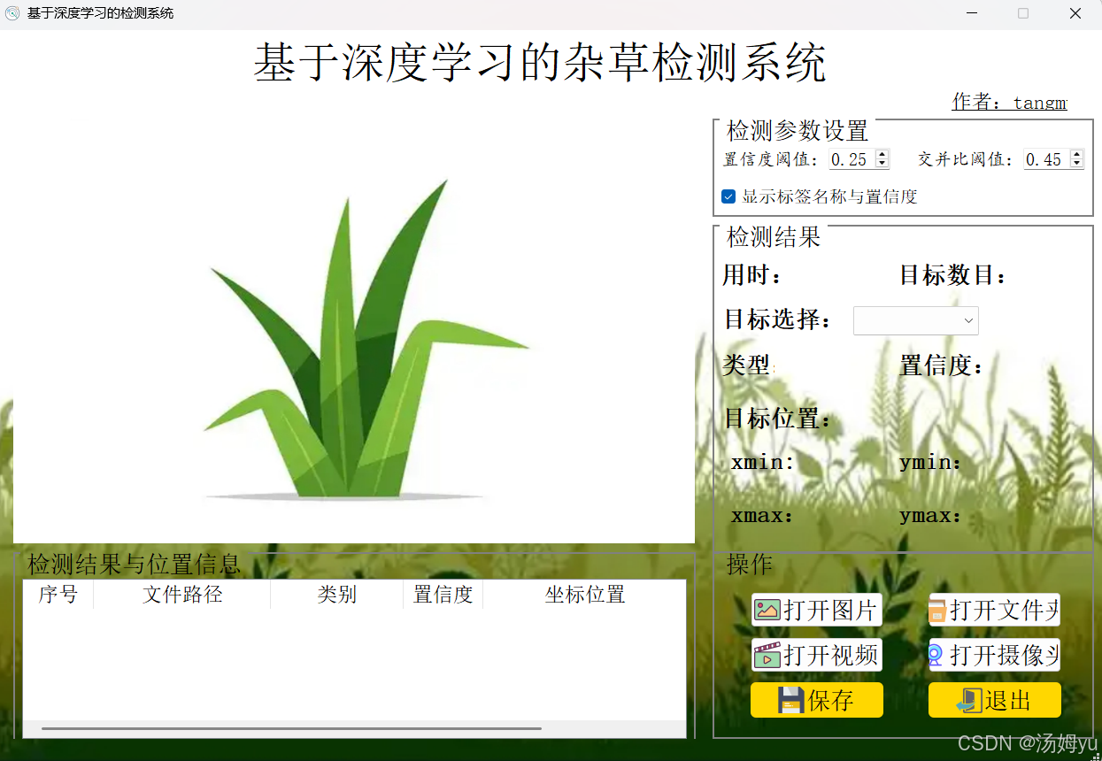This screenshot has width=1102, height=761.
Task: Increase 交并比阈值 with up arrow
Action: (x=1076, y=155)
